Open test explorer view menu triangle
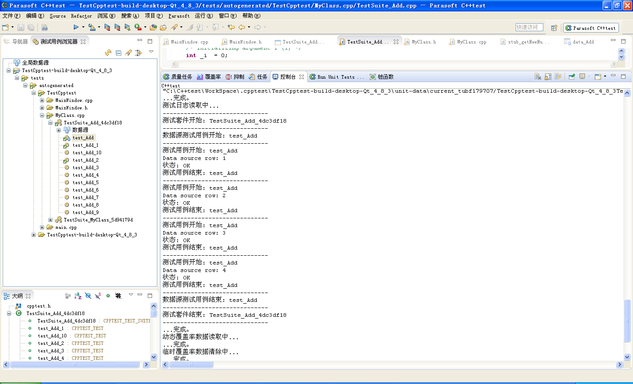 pyautogui.click(x=151, y=52)
